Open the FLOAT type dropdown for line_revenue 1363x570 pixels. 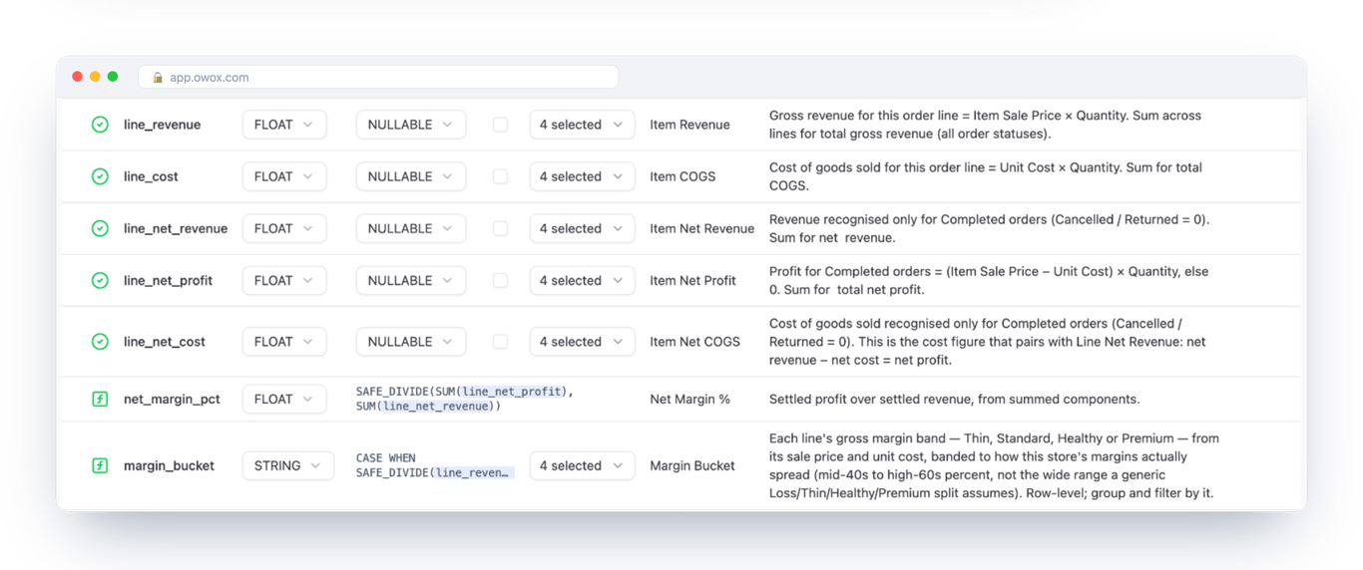click(284, 125)
